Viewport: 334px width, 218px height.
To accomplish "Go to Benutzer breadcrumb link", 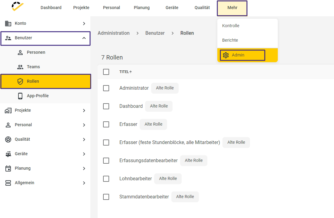I will tap(155, 33).
